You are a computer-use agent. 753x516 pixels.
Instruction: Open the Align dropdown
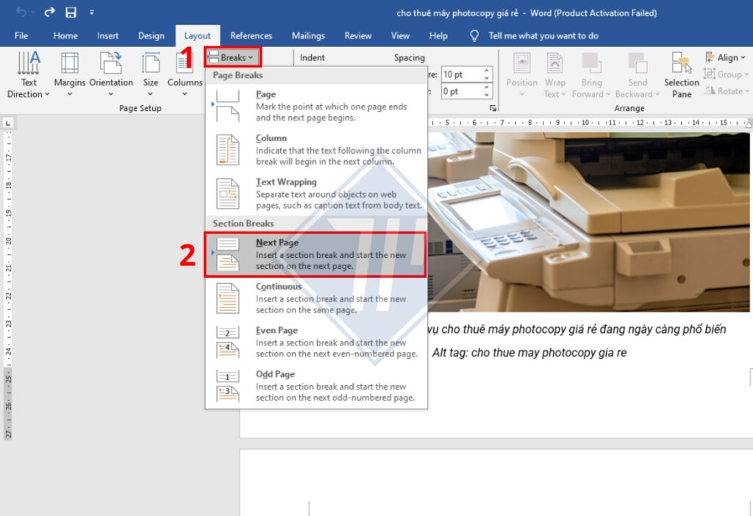click(725, 57)
